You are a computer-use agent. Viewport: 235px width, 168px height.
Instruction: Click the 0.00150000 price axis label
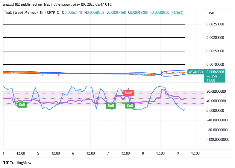tap(215, 51)
